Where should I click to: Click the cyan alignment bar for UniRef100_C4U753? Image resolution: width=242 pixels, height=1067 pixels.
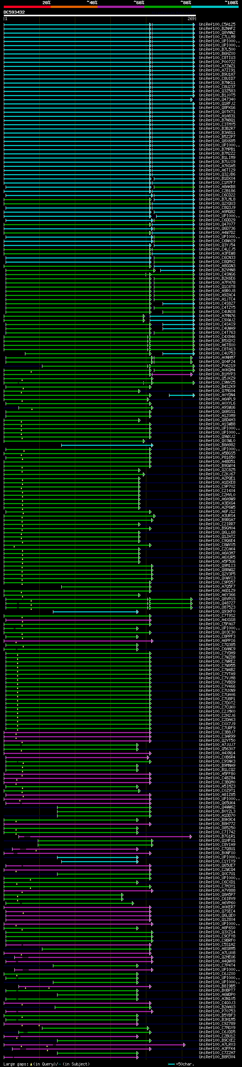pyautogui.click(x=178, y=353)
